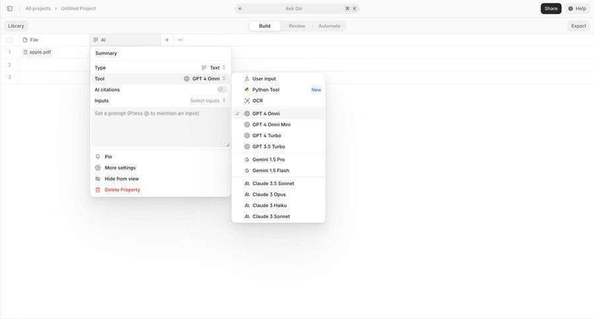594x319 pixels.
Task: Select GPT 4 Omni model
Action: coord(279,113)
